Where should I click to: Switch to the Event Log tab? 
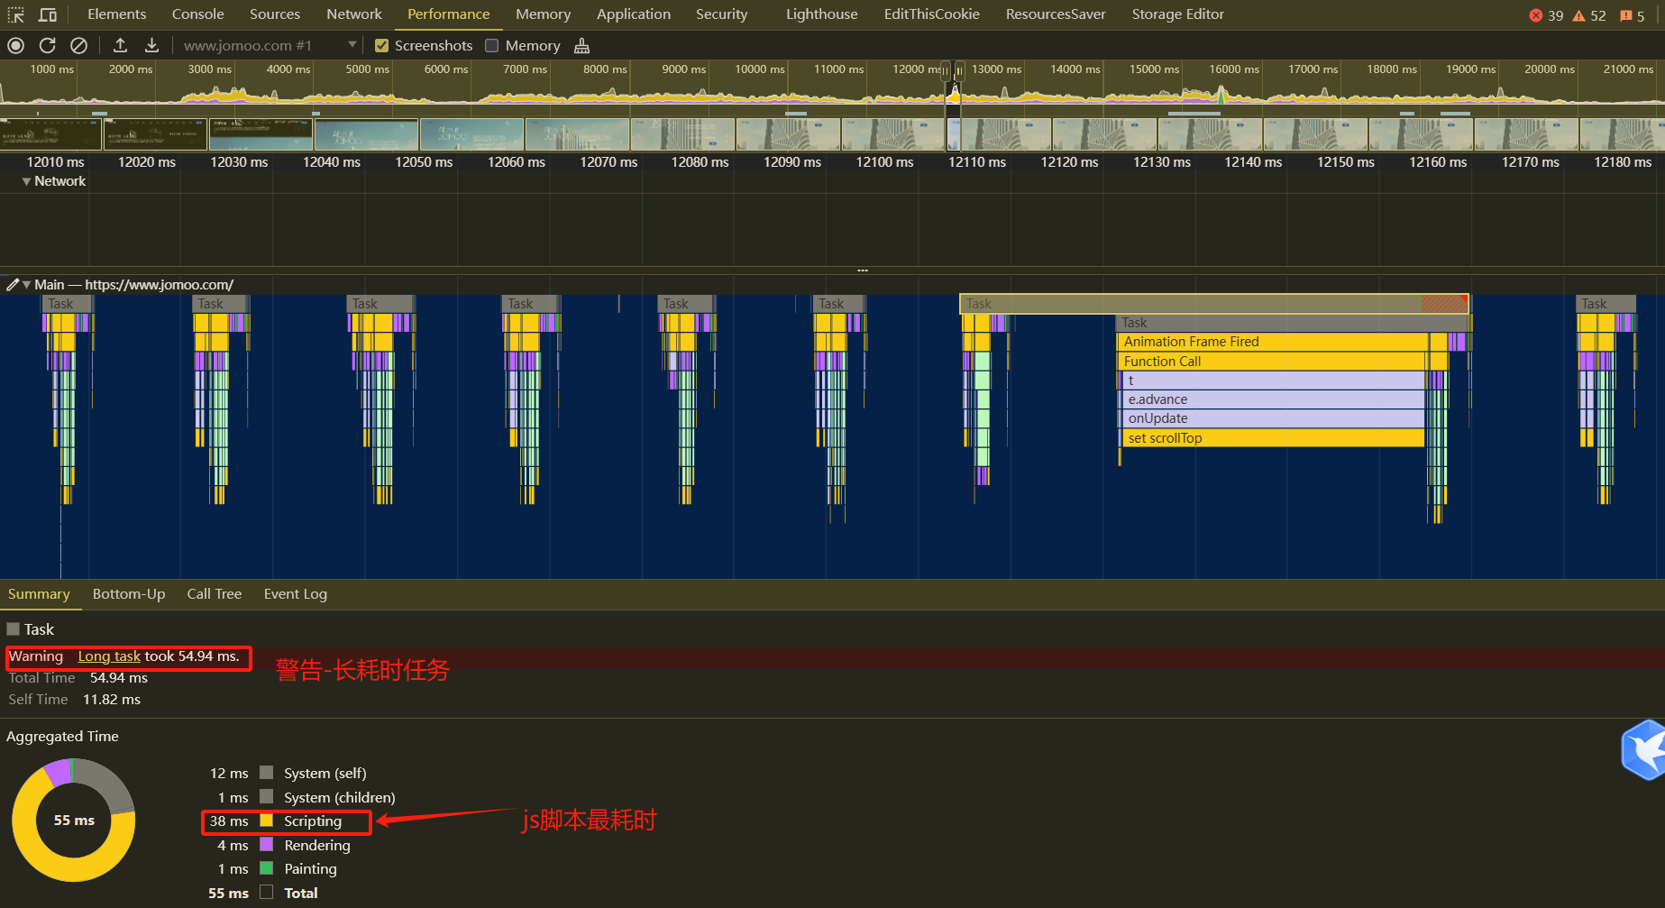point(296,594)
